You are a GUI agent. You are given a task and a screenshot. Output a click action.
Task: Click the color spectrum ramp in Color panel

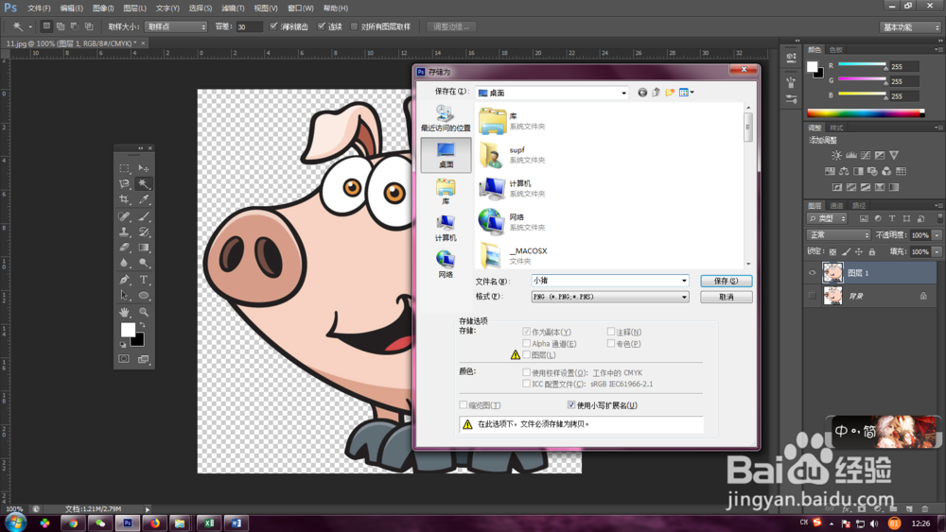coord(866,113)
